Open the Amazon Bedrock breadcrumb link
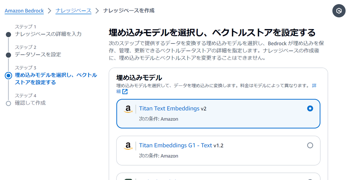Viewport: 349px width, 180px height. (x=24, y=11)
